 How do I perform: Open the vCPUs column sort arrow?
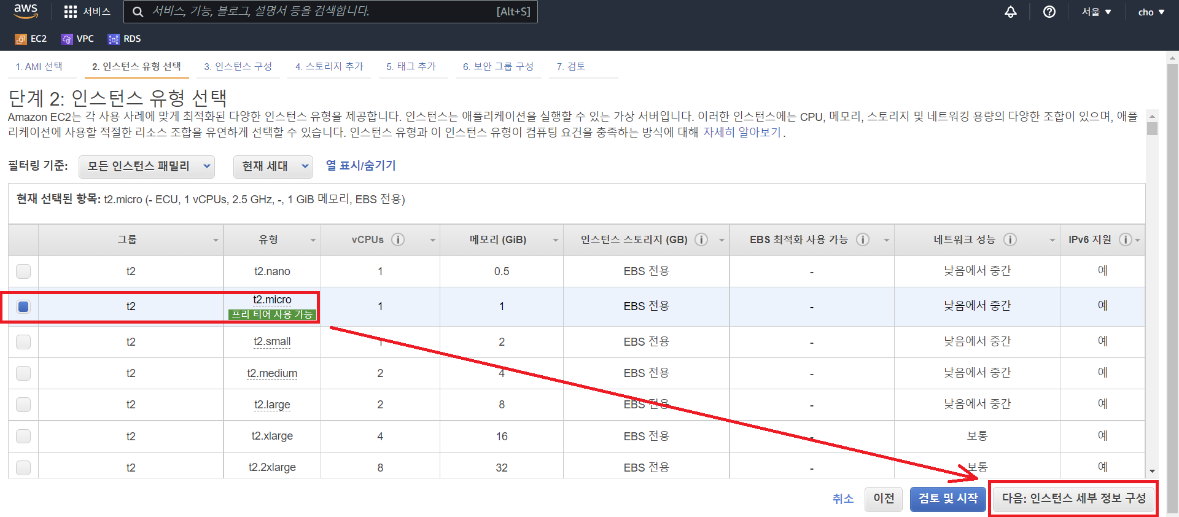432,240
